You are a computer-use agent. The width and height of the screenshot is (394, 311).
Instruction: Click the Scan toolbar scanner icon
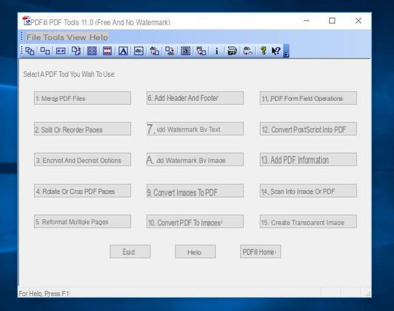[232, 51]
